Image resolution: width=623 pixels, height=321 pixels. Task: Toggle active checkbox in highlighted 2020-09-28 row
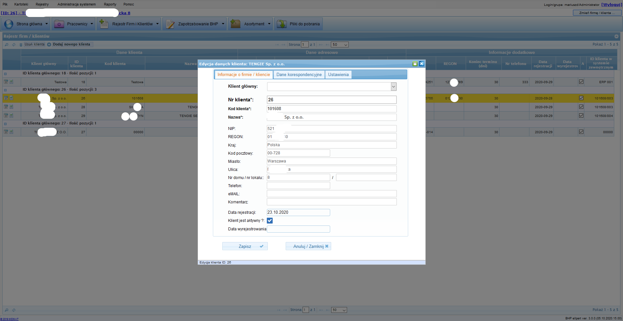(x=581, y=98)
